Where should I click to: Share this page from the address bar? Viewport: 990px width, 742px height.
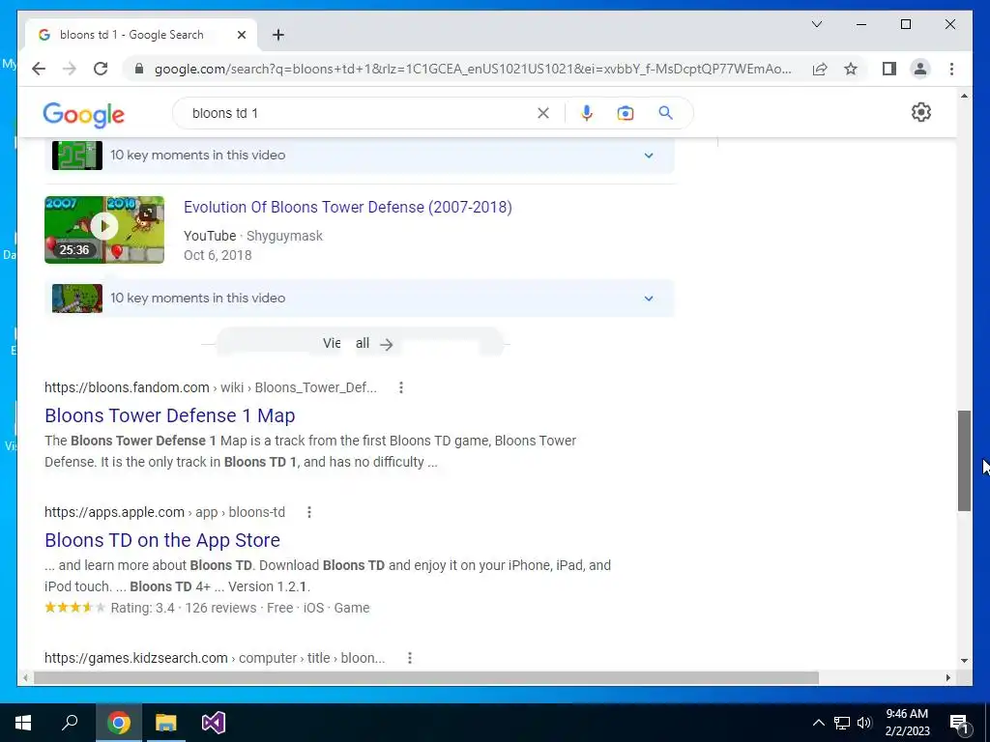820,69
